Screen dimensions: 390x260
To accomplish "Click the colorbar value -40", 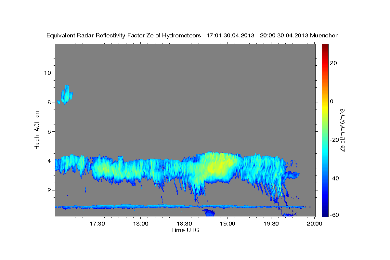I will [334, 178].
